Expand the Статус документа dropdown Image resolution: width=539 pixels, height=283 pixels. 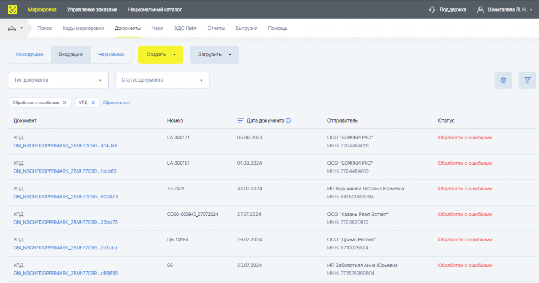click(x=162, y=80)
